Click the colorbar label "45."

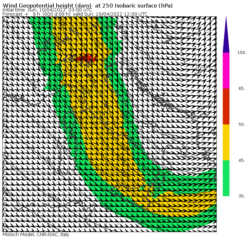click(x=242, y=161)
